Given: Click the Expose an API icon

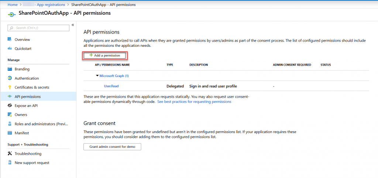Looking at the screenshot, I should pyautogui.click(x=10, y=106).
